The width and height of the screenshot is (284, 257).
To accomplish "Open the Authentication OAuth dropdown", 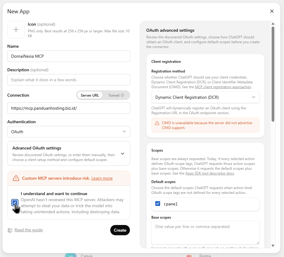I will (x=69, y=132).
